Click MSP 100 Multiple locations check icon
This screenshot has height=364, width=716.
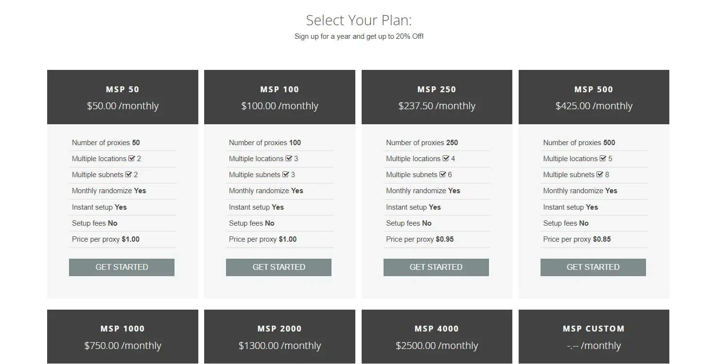pyautogui.click(x=289, y=159)
